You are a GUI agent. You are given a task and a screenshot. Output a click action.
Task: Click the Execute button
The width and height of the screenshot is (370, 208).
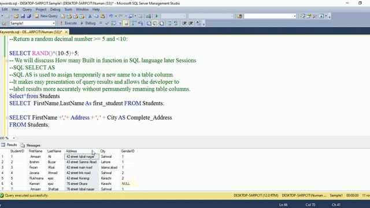68,23
